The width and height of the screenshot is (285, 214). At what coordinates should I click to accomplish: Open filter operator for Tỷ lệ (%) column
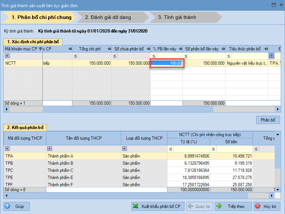coord(171,149)
